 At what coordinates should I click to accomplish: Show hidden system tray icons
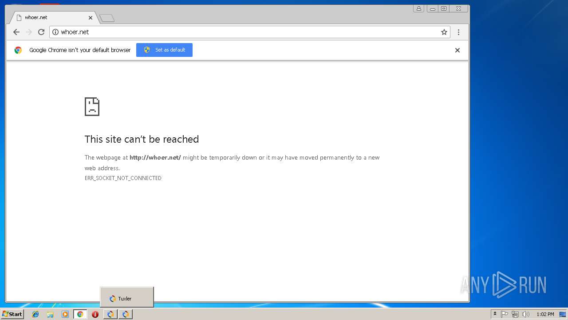[x=495, y=314]
